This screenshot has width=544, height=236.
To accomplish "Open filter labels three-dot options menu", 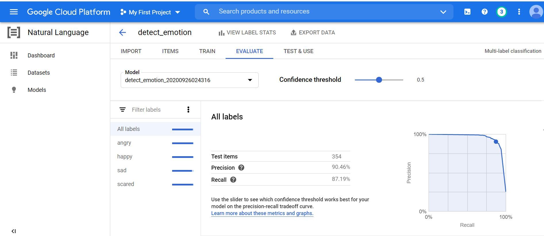I will pos(188,109).
